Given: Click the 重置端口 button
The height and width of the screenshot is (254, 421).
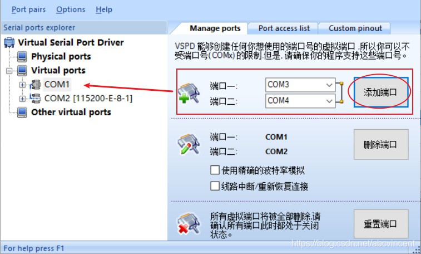Looking at the screenshot, I should (381, 224).
